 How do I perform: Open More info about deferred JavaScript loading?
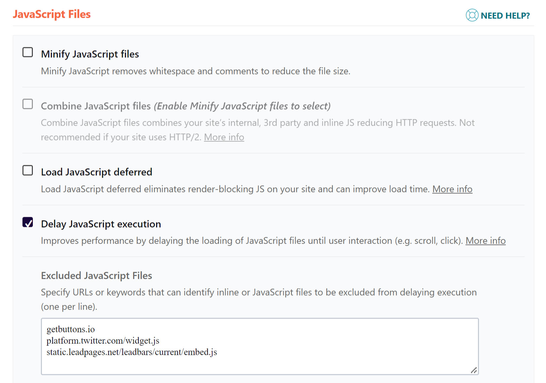452,189
